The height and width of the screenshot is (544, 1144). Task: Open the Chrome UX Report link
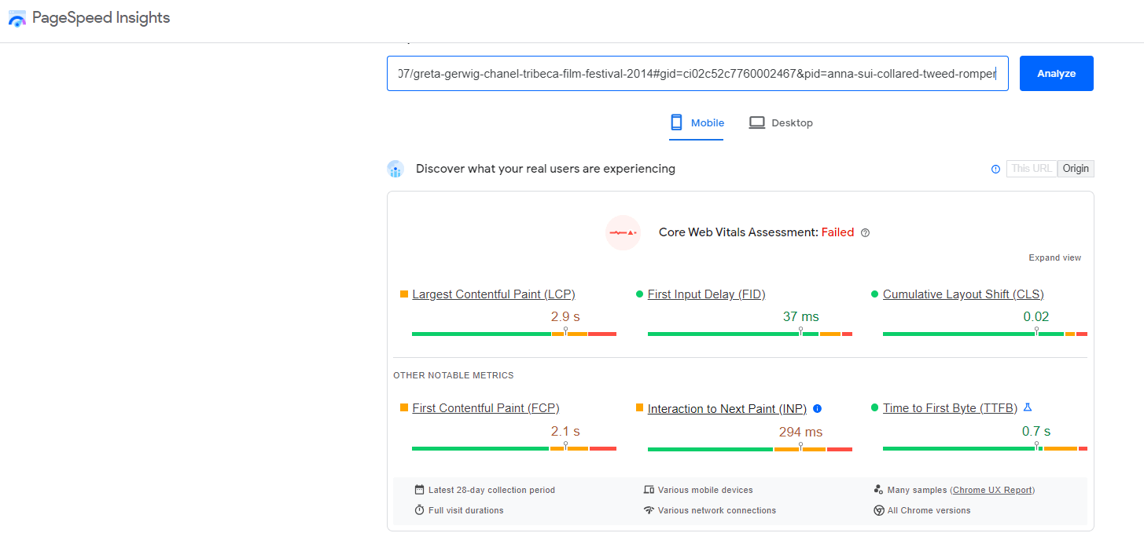992,490
